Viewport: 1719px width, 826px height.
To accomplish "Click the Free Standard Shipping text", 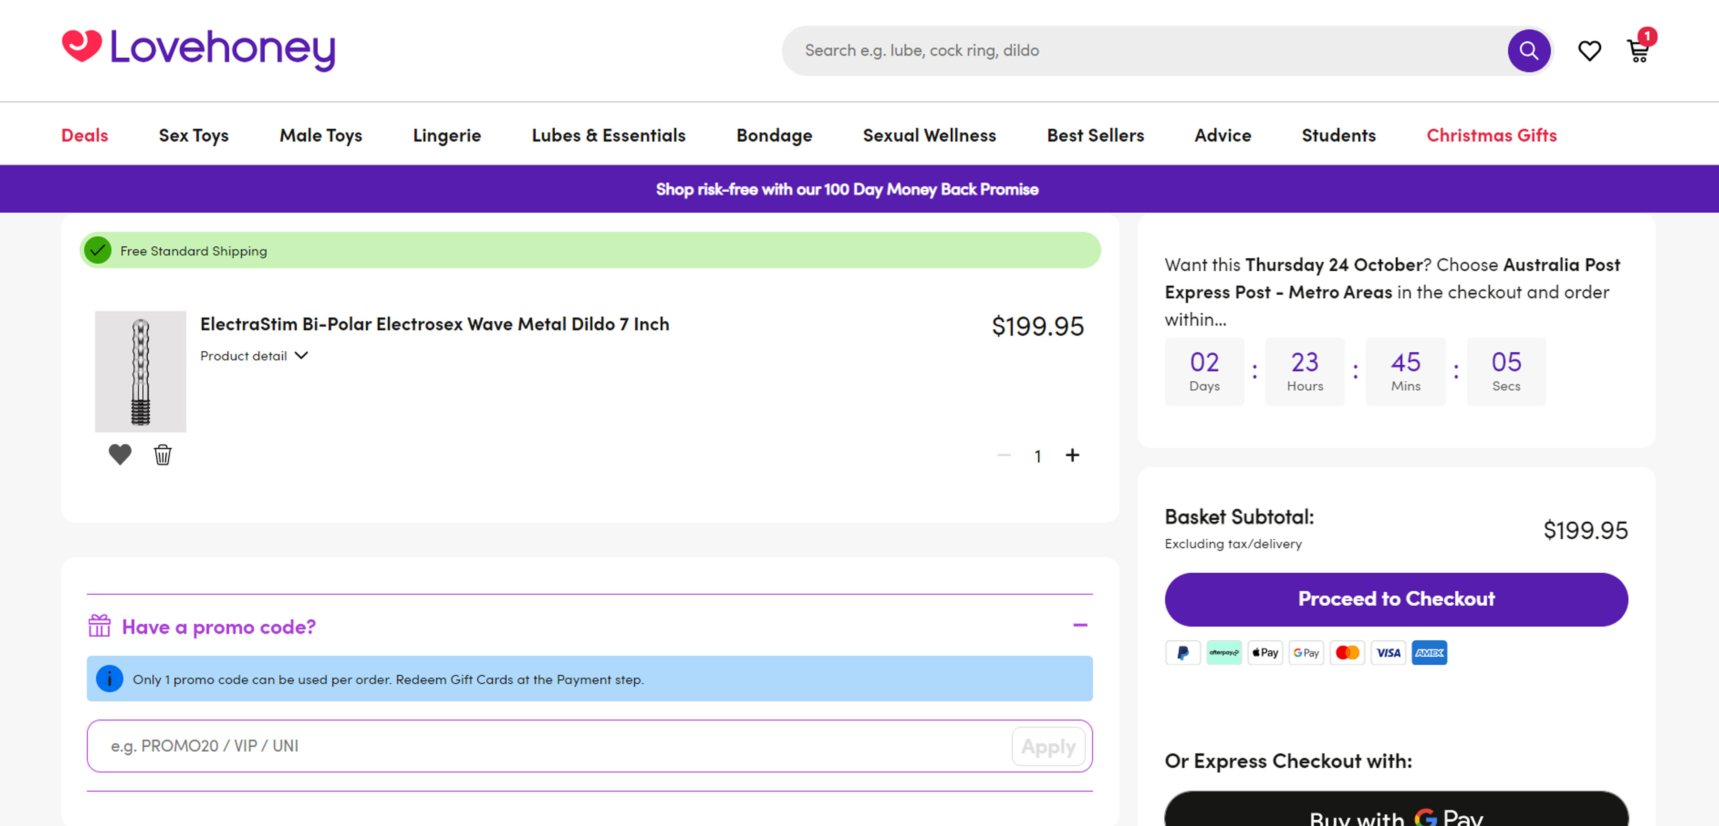I will coord(193,251).
